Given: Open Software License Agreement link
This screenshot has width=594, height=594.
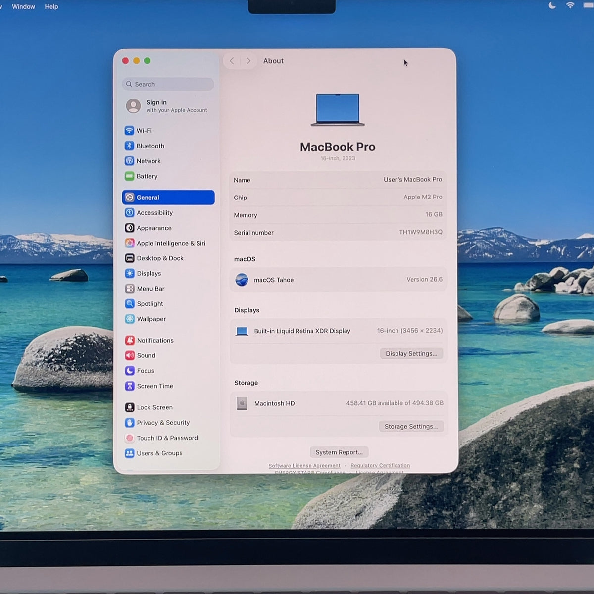Looking at the screenshot, I should point(304,466).
